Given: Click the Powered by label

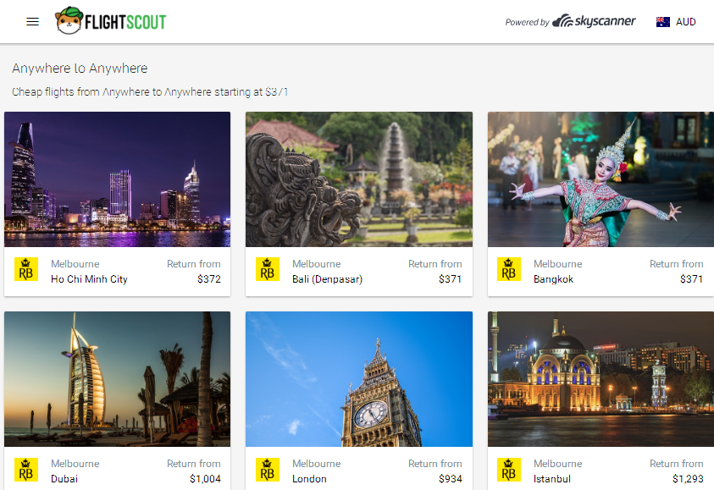Looking at the screenshot, I should pos(527,22).
